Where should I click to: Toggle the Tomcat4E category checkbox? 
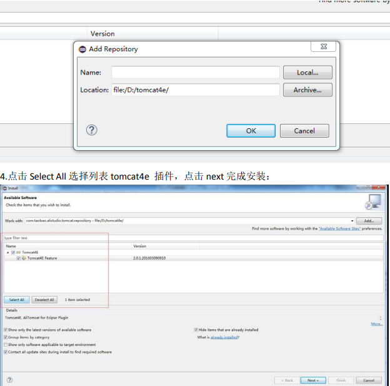pyautogui.click(x=13, y=253)
